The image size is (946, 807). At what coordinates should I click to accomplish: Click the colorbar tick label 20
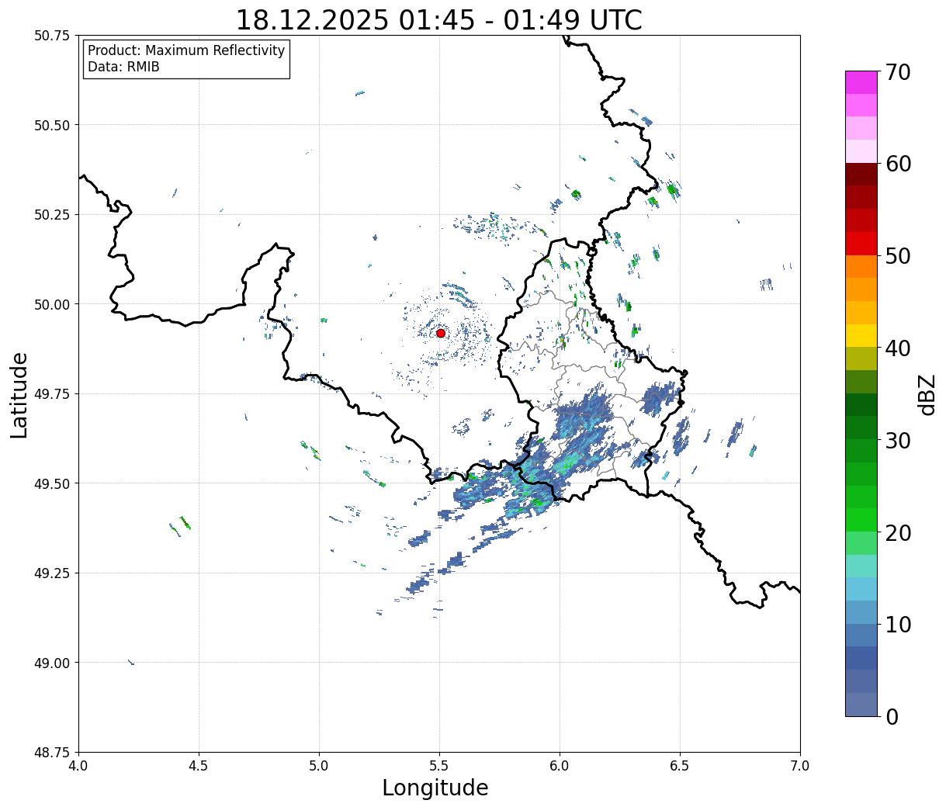point(898,532)
